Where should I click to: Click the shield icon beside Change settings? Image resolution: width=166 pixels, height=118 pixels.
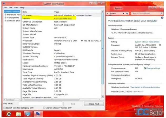pyautogui.click(x=145, y=68)
